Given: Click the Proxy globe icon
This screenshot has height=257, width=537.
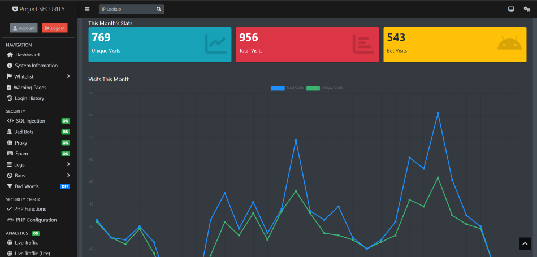Looking at the screenshot, I should point(10,143).
